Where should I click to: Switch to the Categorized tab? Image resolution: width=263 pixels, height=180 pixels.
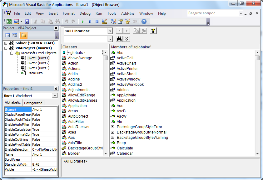pyautogui.click(x=33, y=103)
